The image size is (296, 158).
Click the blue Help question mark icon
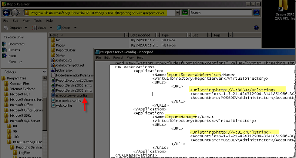click(256, 28)
